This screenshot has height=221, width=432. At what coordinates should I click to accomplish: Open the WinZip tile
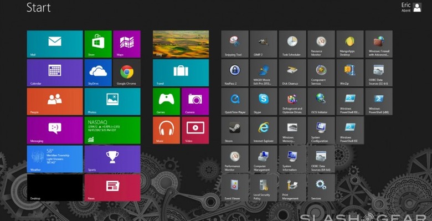point(350,73)
